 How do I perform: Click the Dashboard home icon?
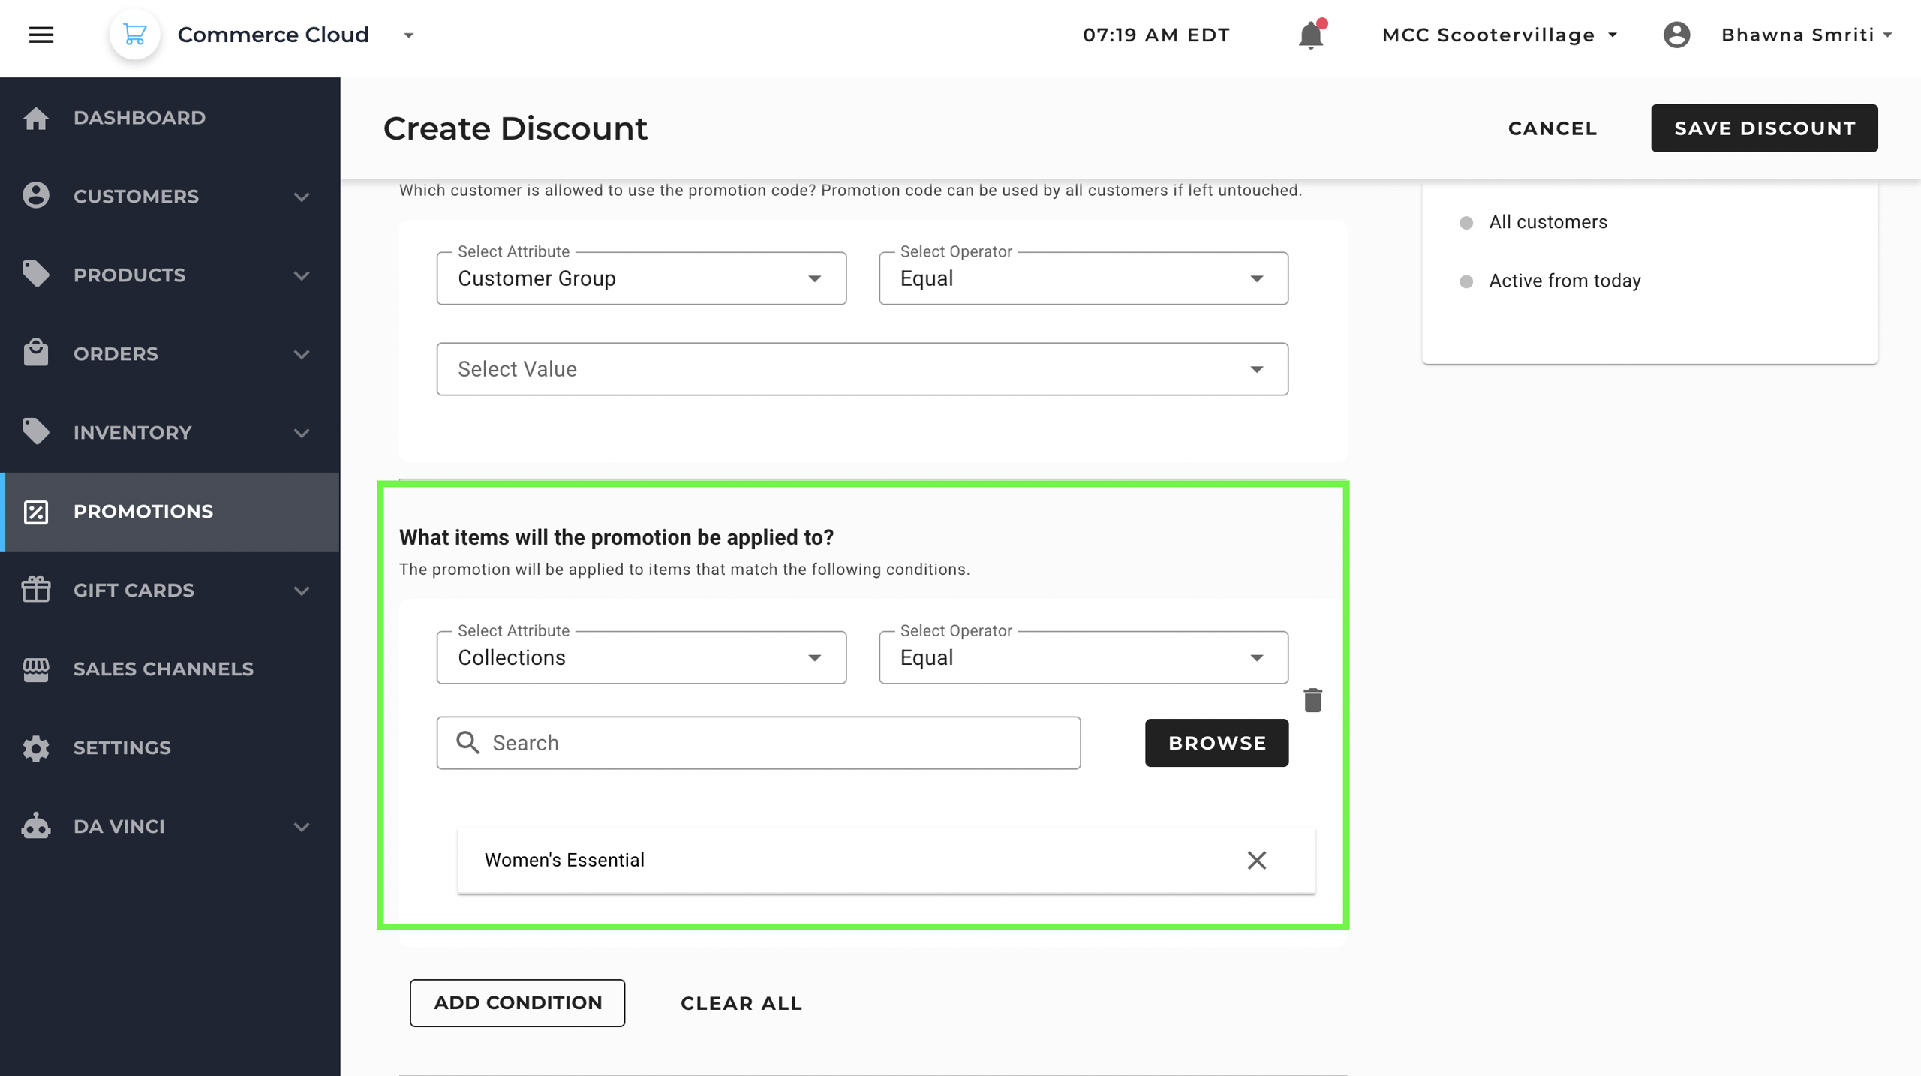(35, 118)
